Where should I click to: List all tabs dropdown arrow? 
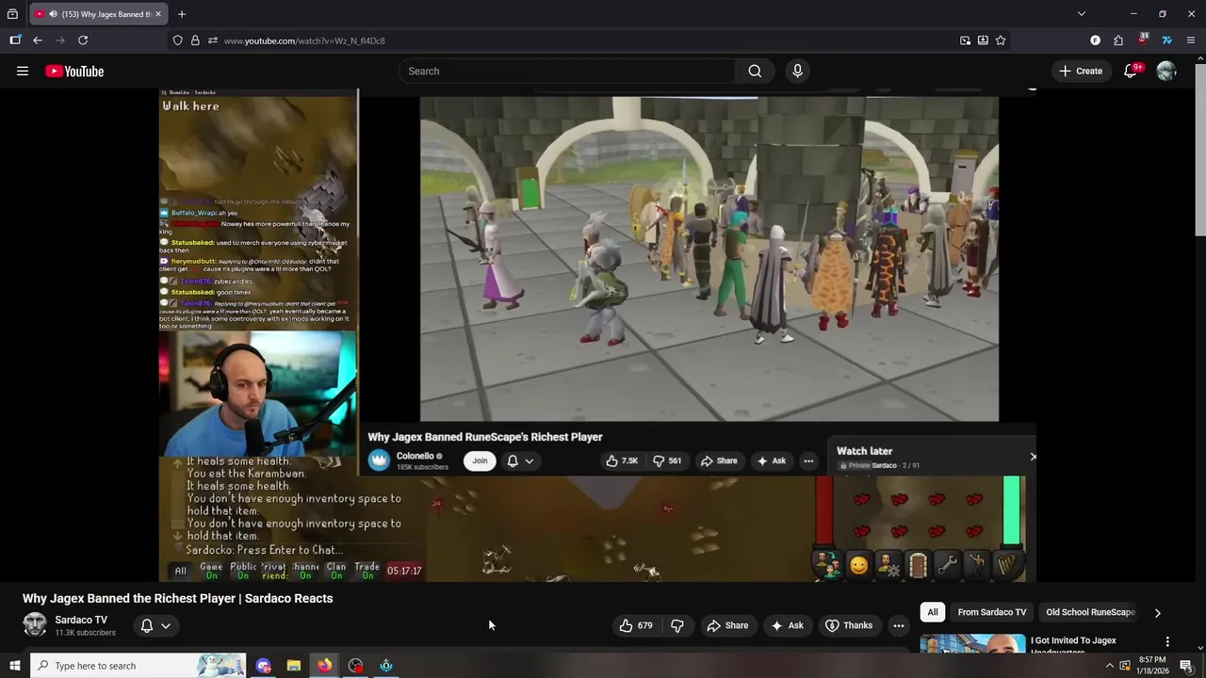click(x=1082, y=14)
